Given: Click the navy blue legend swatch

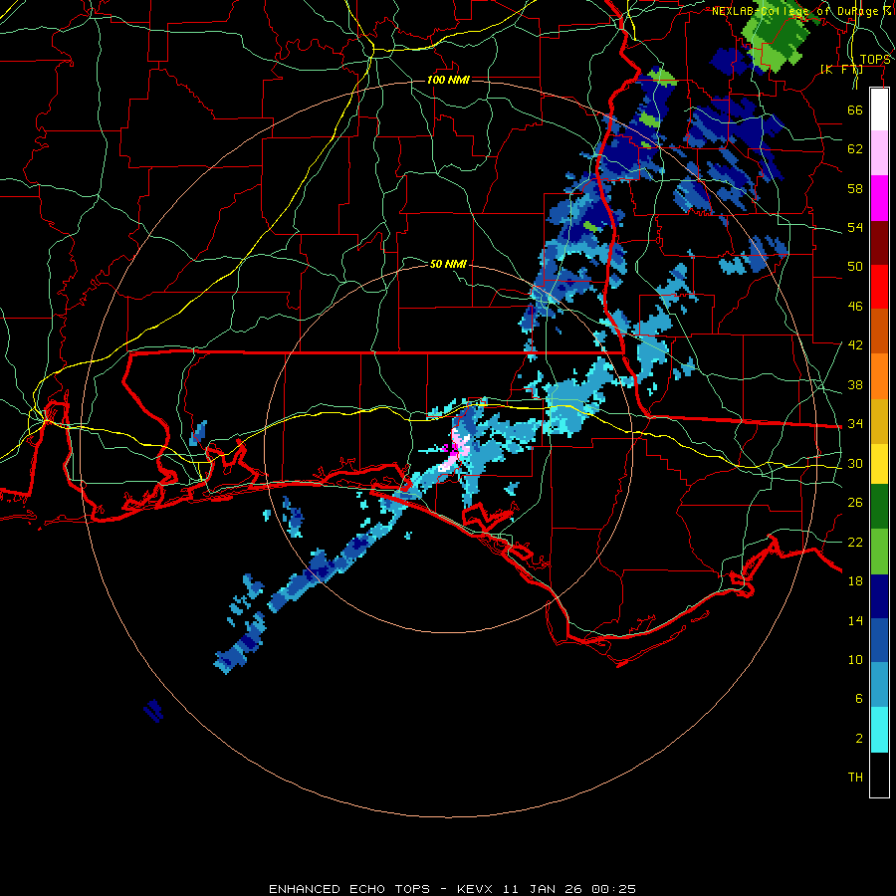Looking at the screenshot, I should [x=879, y=596].
